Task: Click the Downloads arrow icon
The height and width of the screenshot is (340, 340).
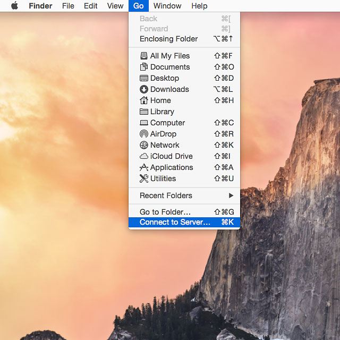Action: click(144, 89)
